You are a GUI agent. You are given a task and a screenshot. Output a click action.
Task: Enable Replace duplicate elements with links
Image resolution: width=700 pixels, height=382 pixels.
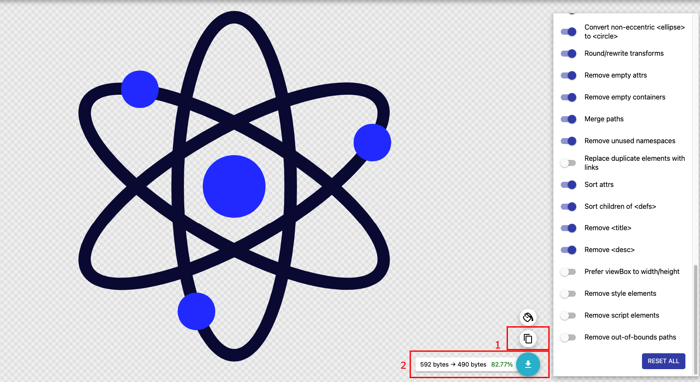click(x=569, y=163)
